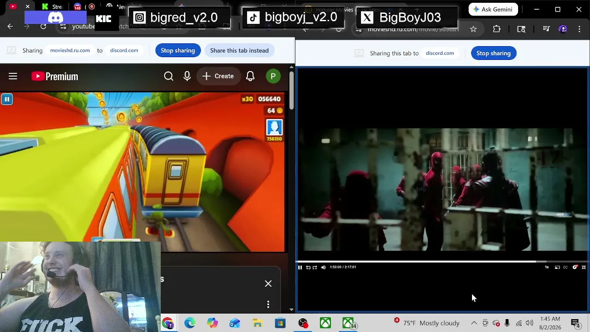Bookmark this movie page with the star

coord(473,29)
